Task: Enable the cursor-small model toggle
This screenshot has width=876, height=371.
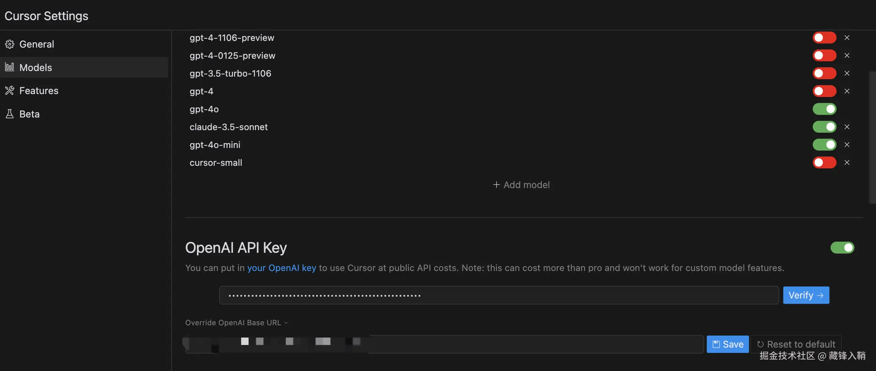Action: click(x=824, y=162)
